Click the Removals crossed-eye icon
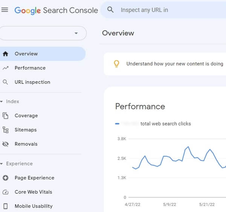Screen dimensions: 226x212 5,144
